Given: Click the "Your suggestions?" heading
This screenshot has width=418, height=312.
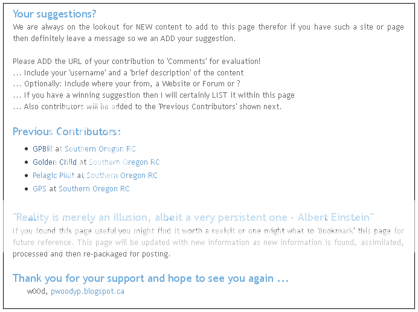Looking at the screenshot, I should point(54,14).
